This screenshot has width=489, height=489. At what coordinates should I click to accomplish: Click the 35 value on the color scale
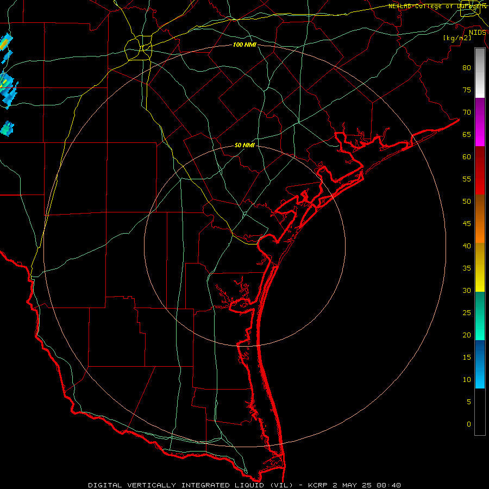(467, 268)
